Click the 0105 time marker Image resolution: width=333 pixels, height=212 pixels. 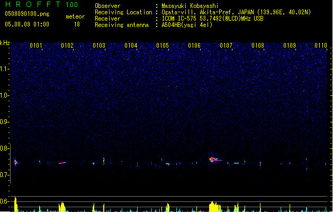pos(163,46)
